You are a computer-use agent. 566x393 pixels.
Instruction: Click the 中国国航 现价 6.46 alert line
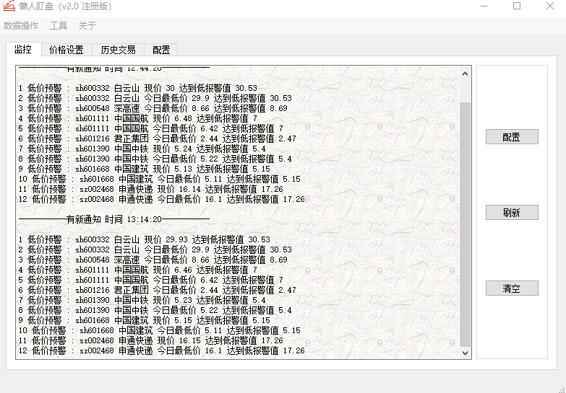[x=138, y=270]
